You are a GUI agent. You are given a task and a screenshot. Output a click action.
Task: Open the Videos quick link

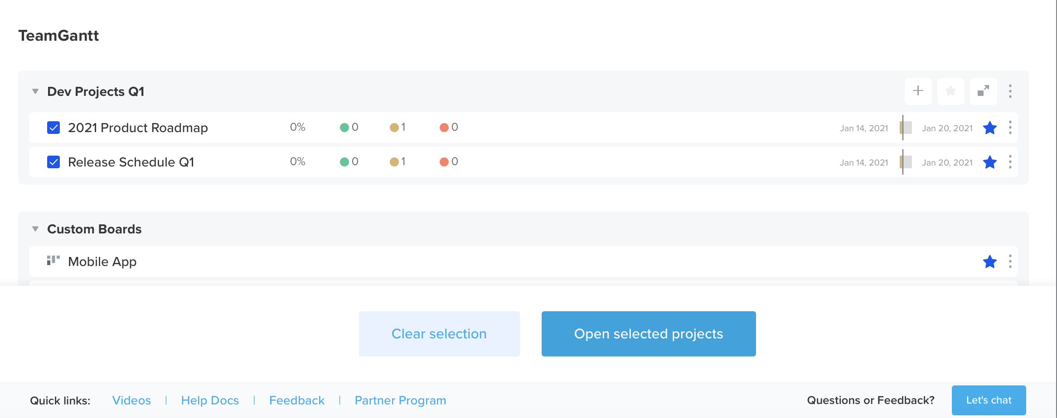[x=131, y=400]
